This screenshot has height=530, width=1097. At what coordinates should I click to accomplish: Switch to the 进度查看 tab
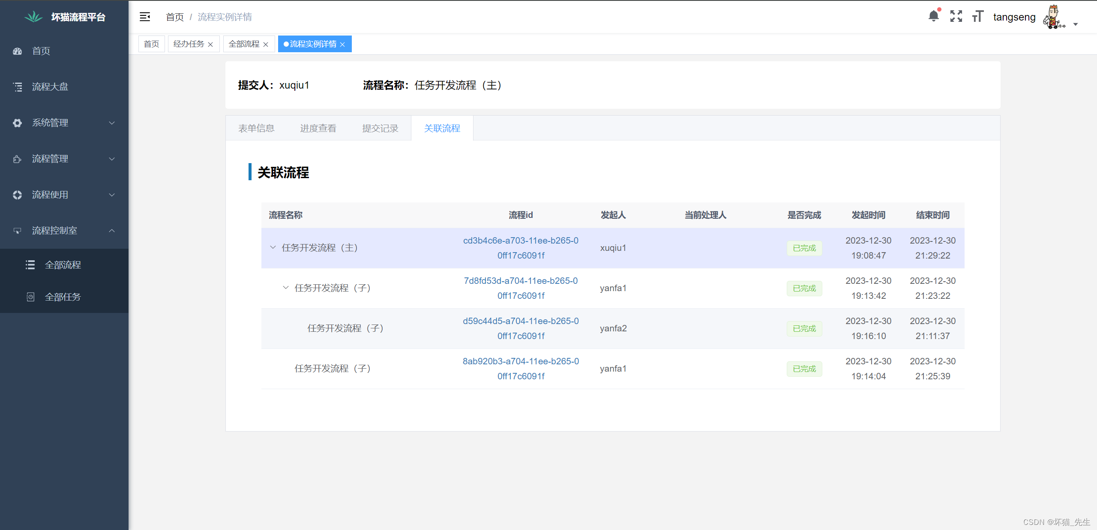(318, 128)
